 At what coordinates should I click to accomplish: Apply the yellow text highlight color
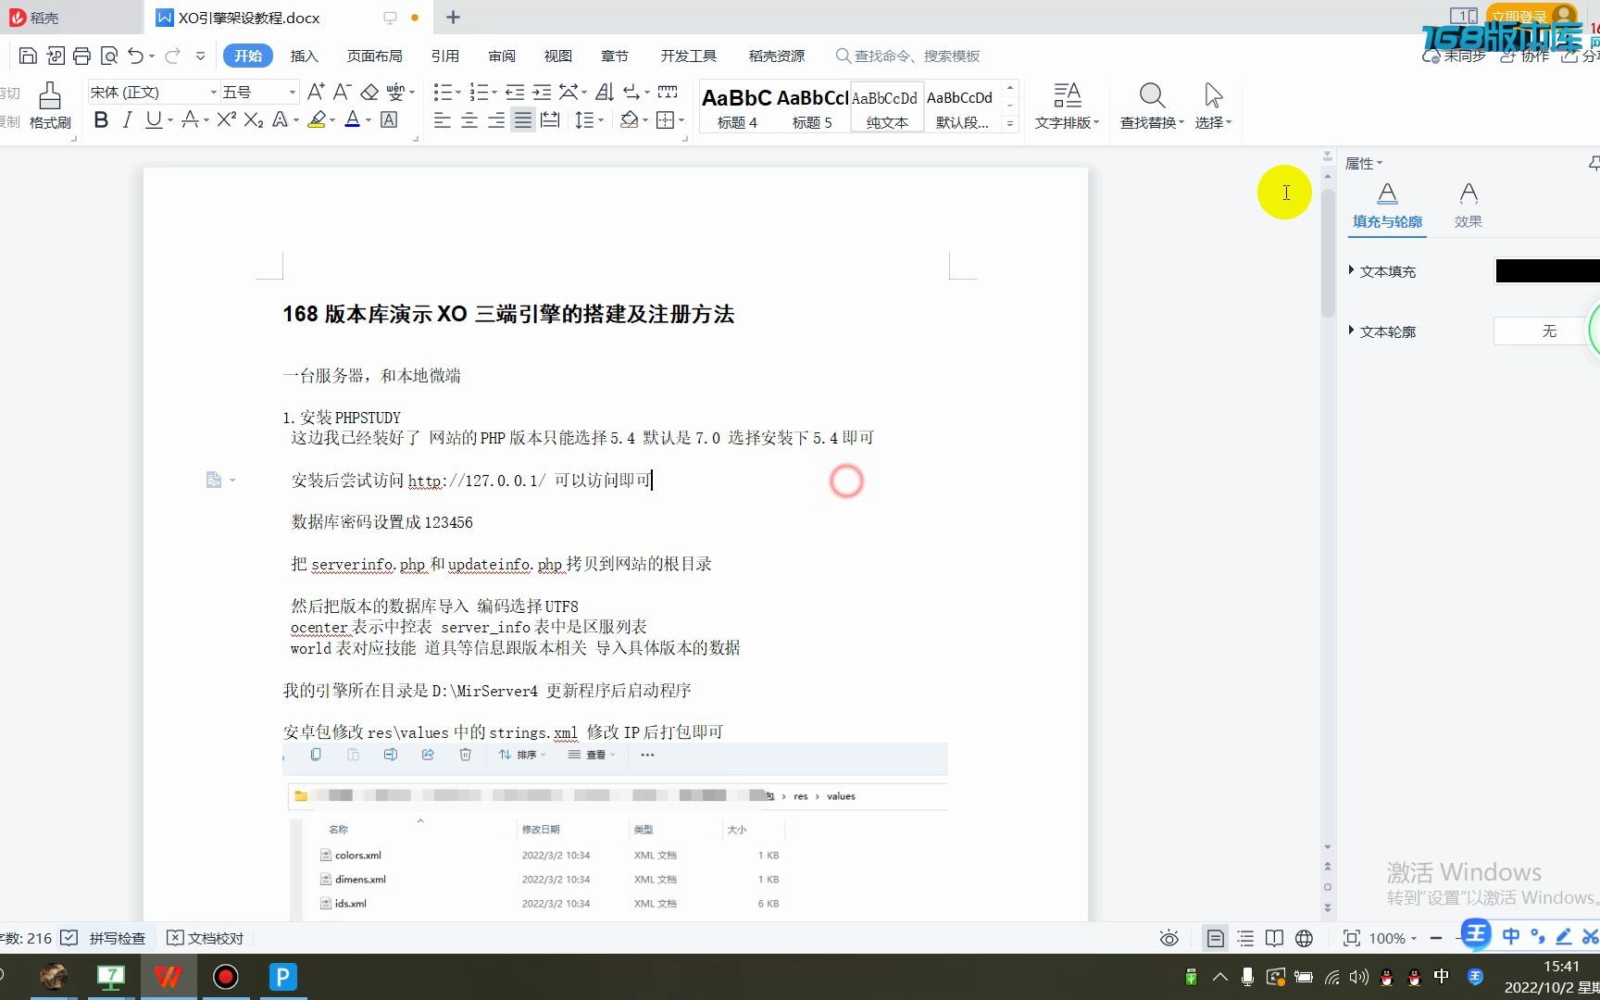pyautogui.click(x=317, y=119)
